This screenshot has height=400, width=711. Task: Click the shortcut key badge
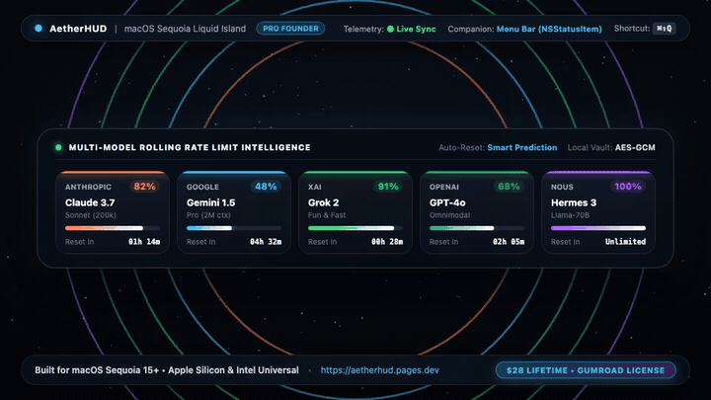[665, 29]
